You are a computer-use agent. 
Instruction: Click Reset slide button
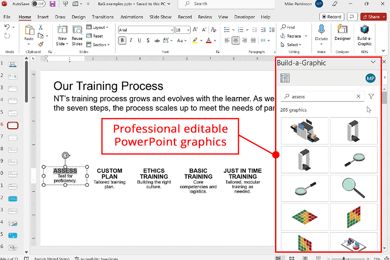(95, 36)
